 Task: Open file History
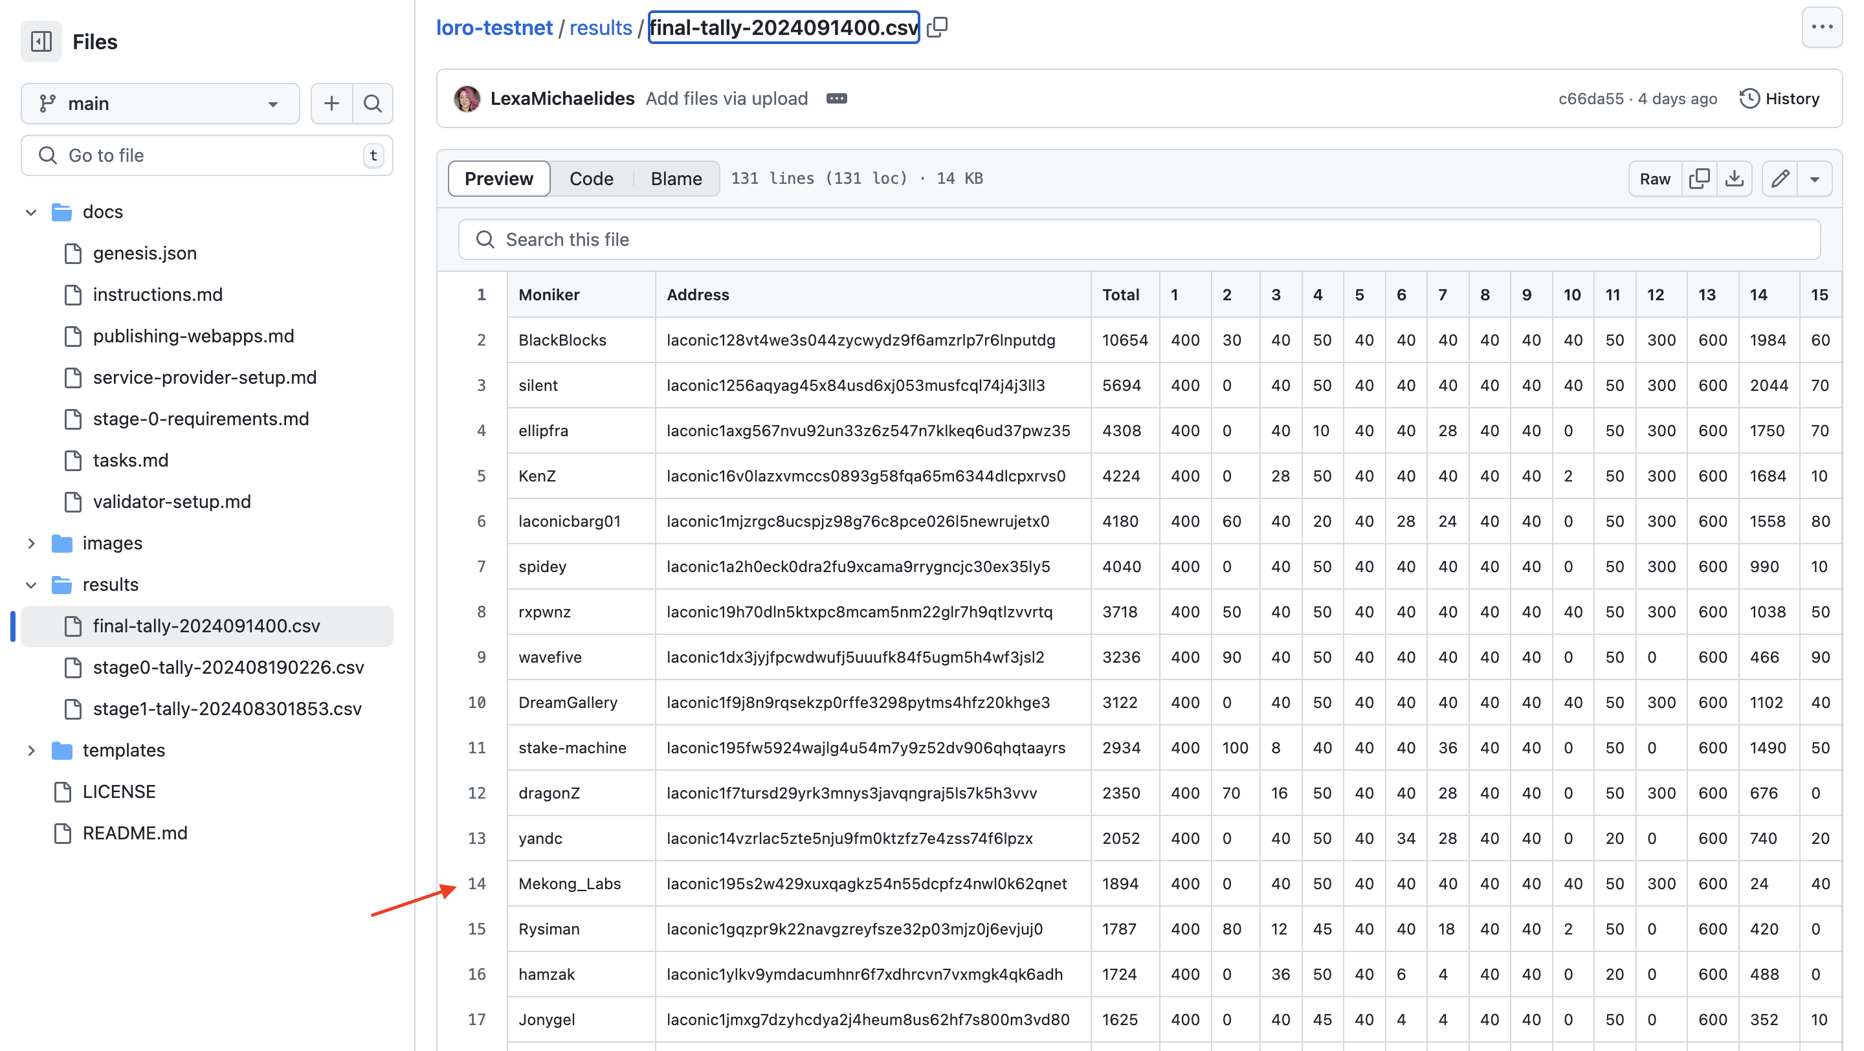[1779, 98]
